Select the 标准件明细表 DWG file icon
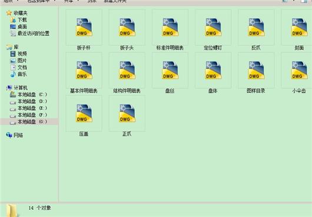The width and height of the screenshot is (312, 217). pyautogui.click(x=170, y=27)
